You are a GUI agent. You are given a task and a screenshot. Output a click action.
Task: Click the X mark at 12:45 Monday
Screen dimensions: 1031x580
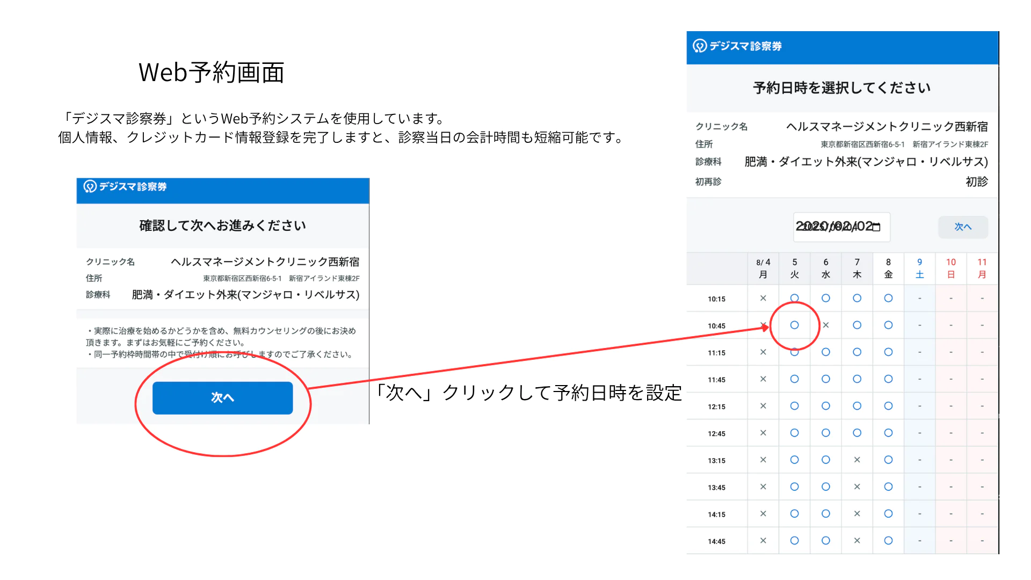pos(763,433)
